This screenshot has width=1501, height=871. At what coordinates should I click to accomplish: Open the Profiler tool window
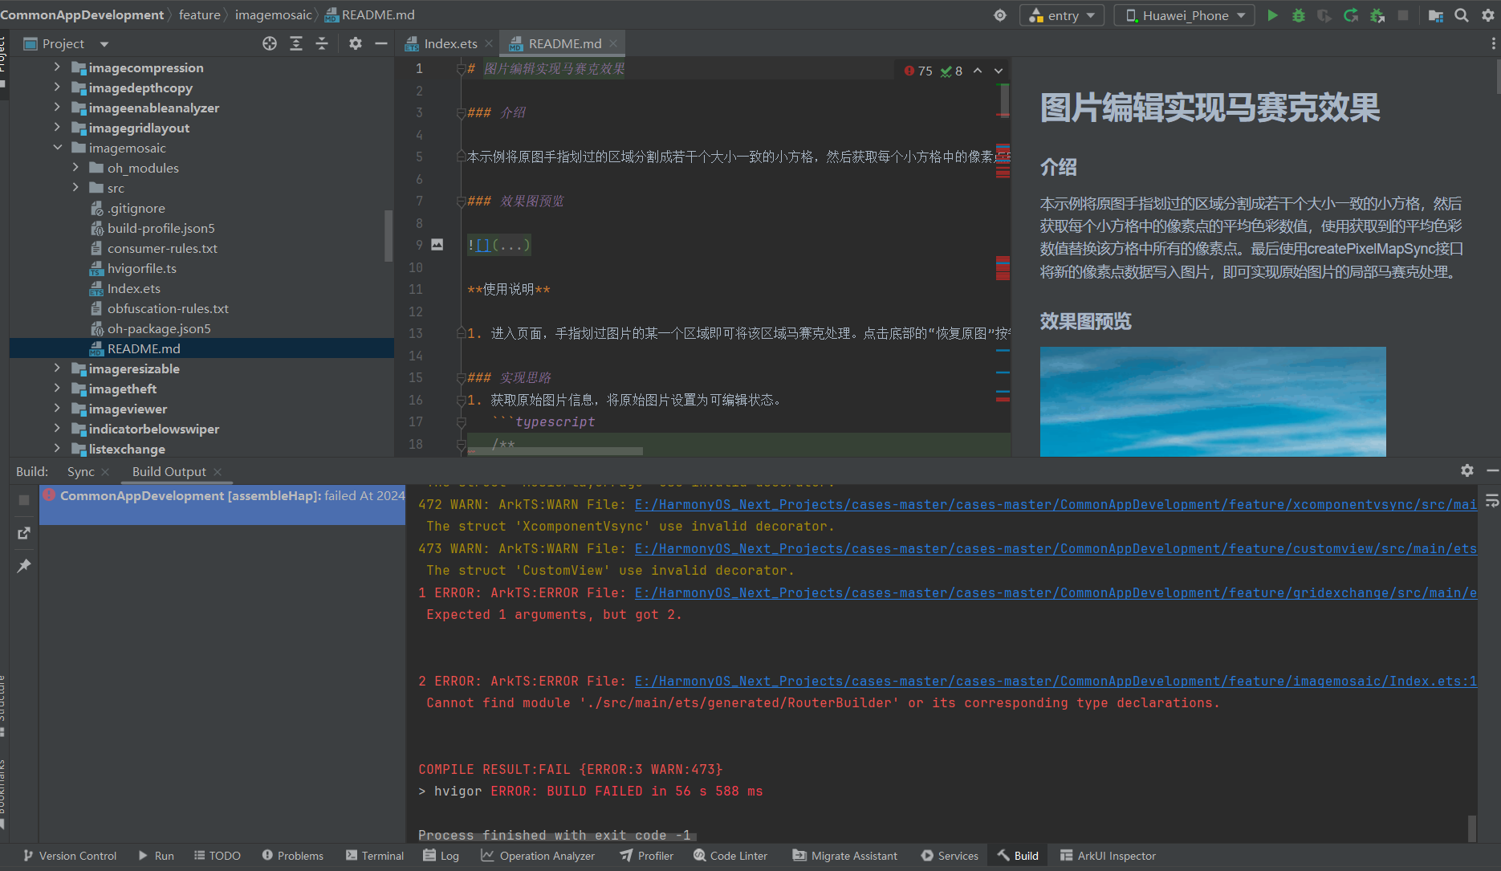click(x=647, y=856)
